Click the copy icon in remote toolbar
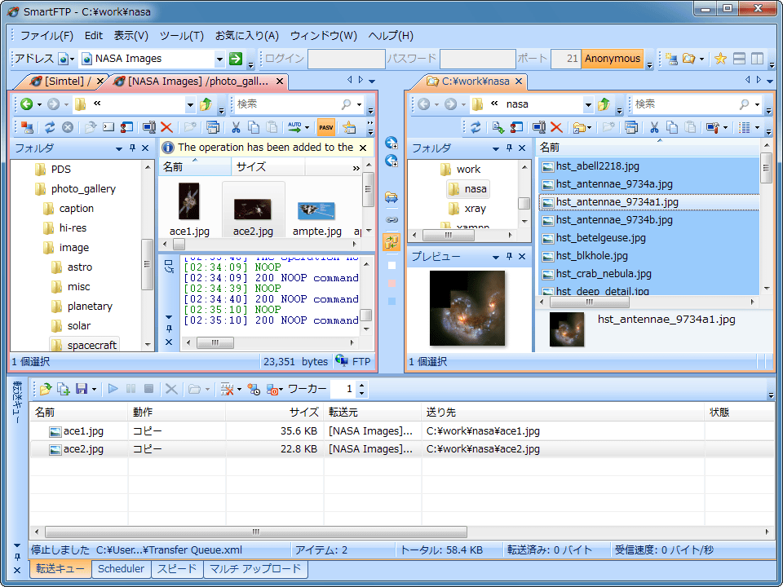This screenshot has height=587, width=783. tap(254, 127)
